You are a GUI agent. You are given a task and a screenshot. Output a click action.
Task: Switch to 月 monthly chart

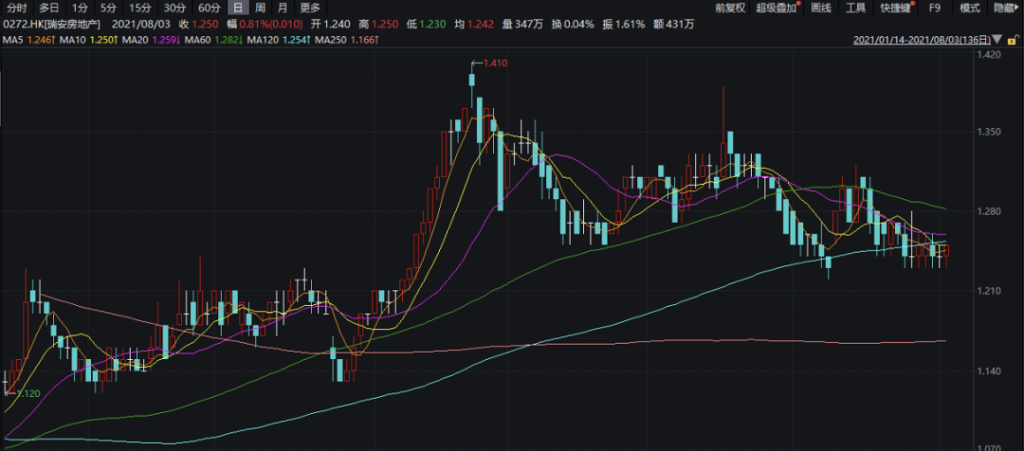click(x=283, y=8)
